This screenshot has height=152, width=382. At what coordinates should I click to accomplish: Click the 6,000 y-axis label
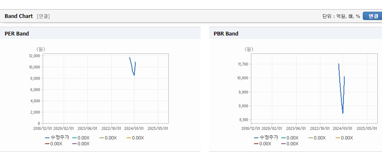point(36,90)
